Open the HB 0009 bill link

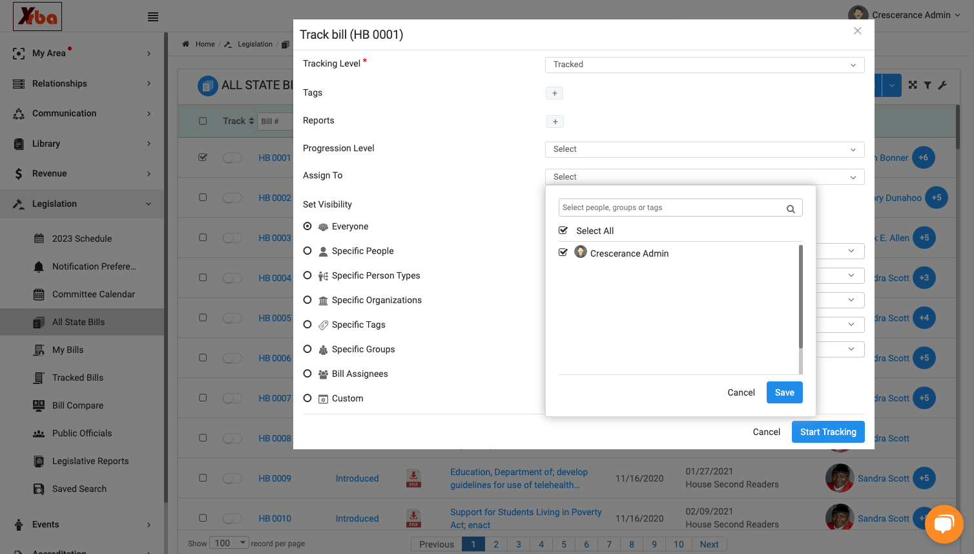(275, 478)
